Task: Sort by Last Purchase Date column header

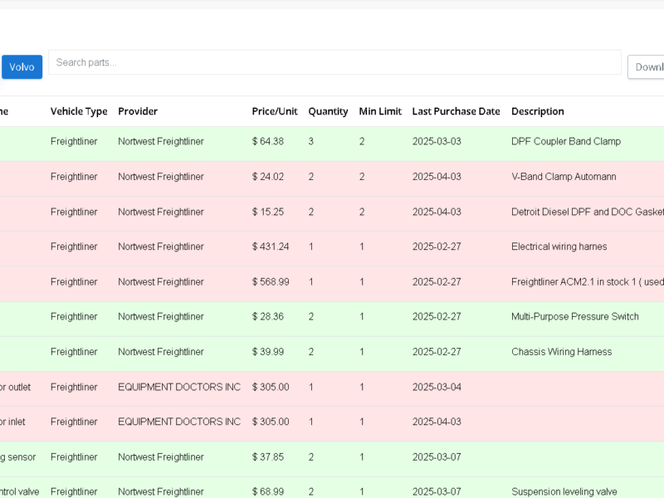Action: click(456, 111)
